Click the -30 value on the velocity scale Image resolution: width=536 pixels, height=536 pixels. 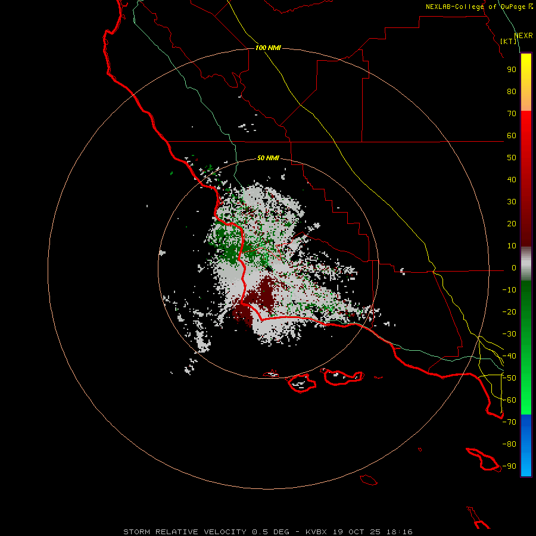tap(509, 334)
